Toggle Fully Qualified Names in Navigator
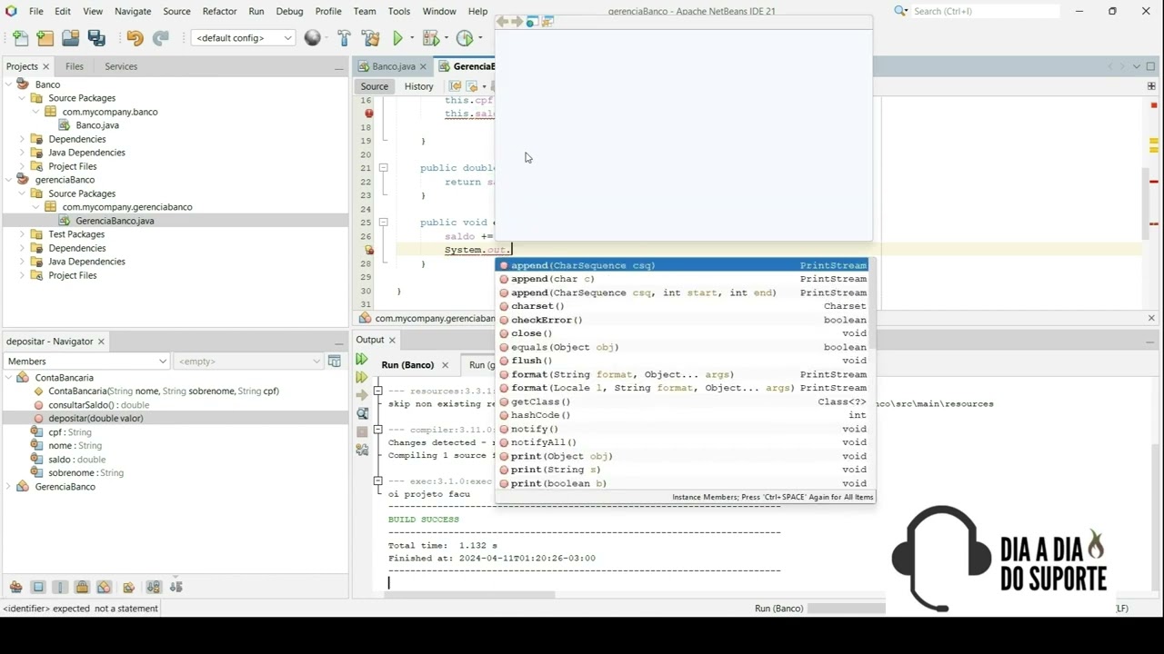 (x=128, y=588)
